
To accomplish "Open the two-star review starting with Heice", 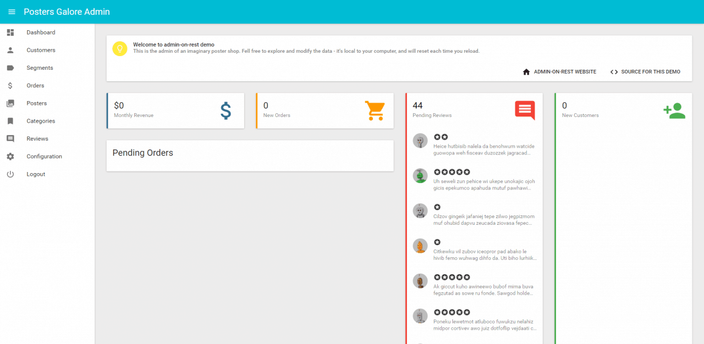I will click(x=483, y=146).
